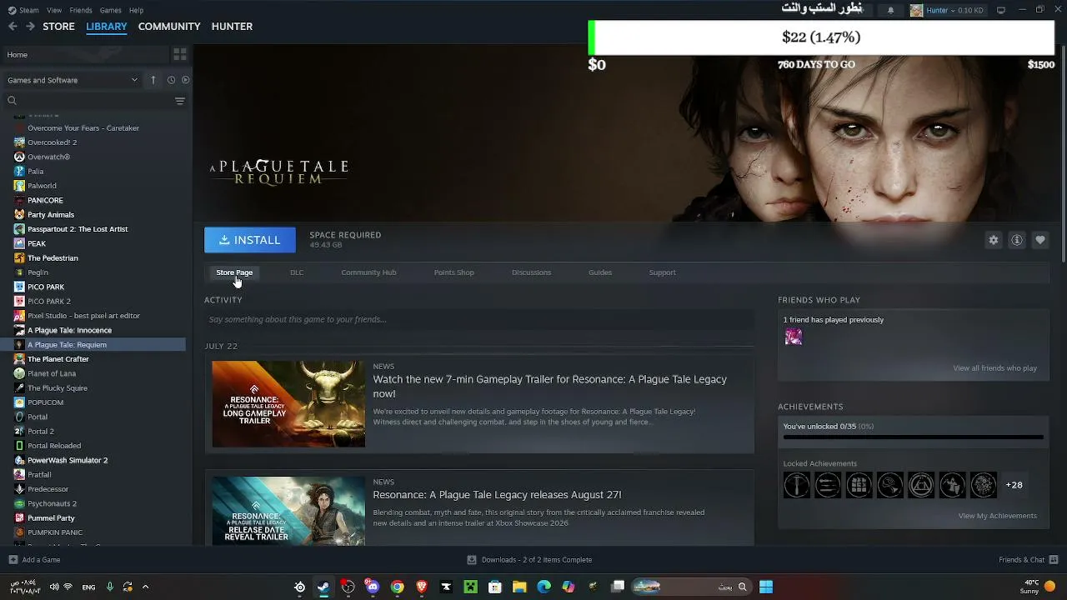Click the activity status input box
The width and height of the screenshot is (1067, 600).
point(478,319)
